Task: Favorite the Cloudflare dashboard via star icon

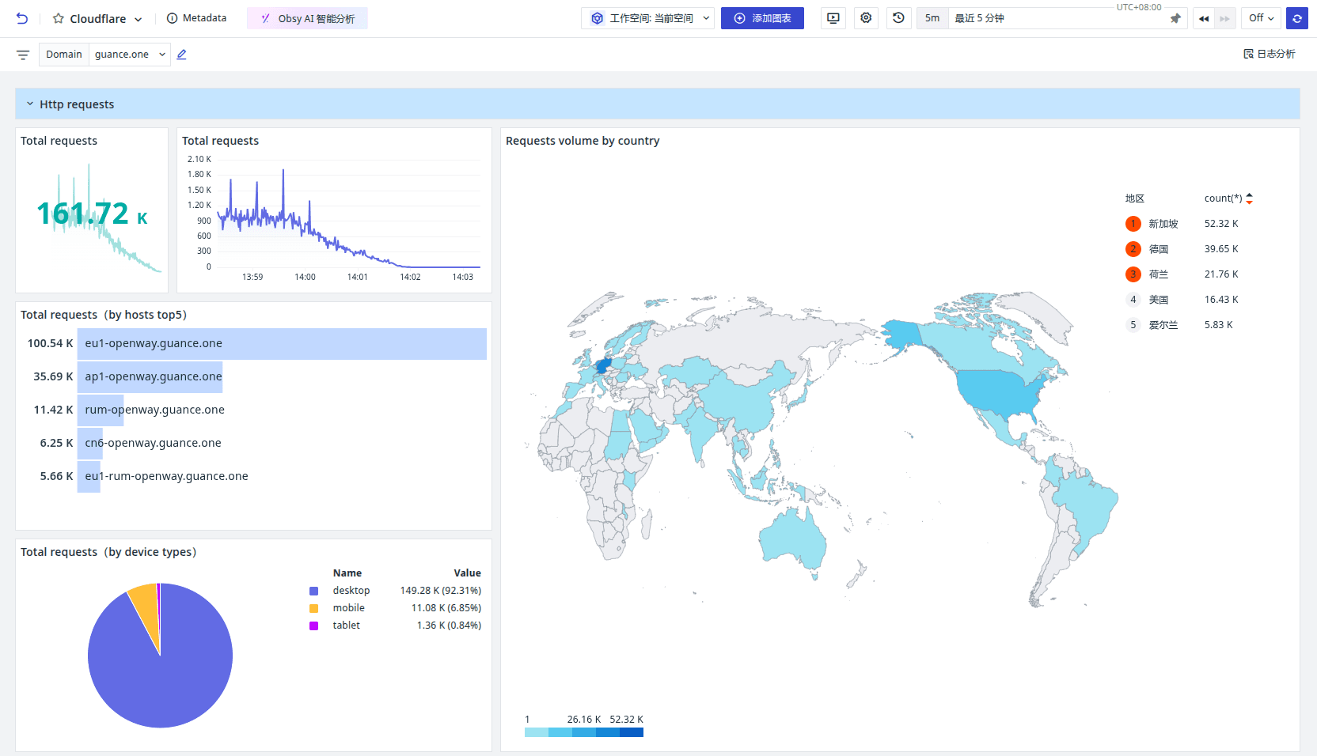Action: 55,17
